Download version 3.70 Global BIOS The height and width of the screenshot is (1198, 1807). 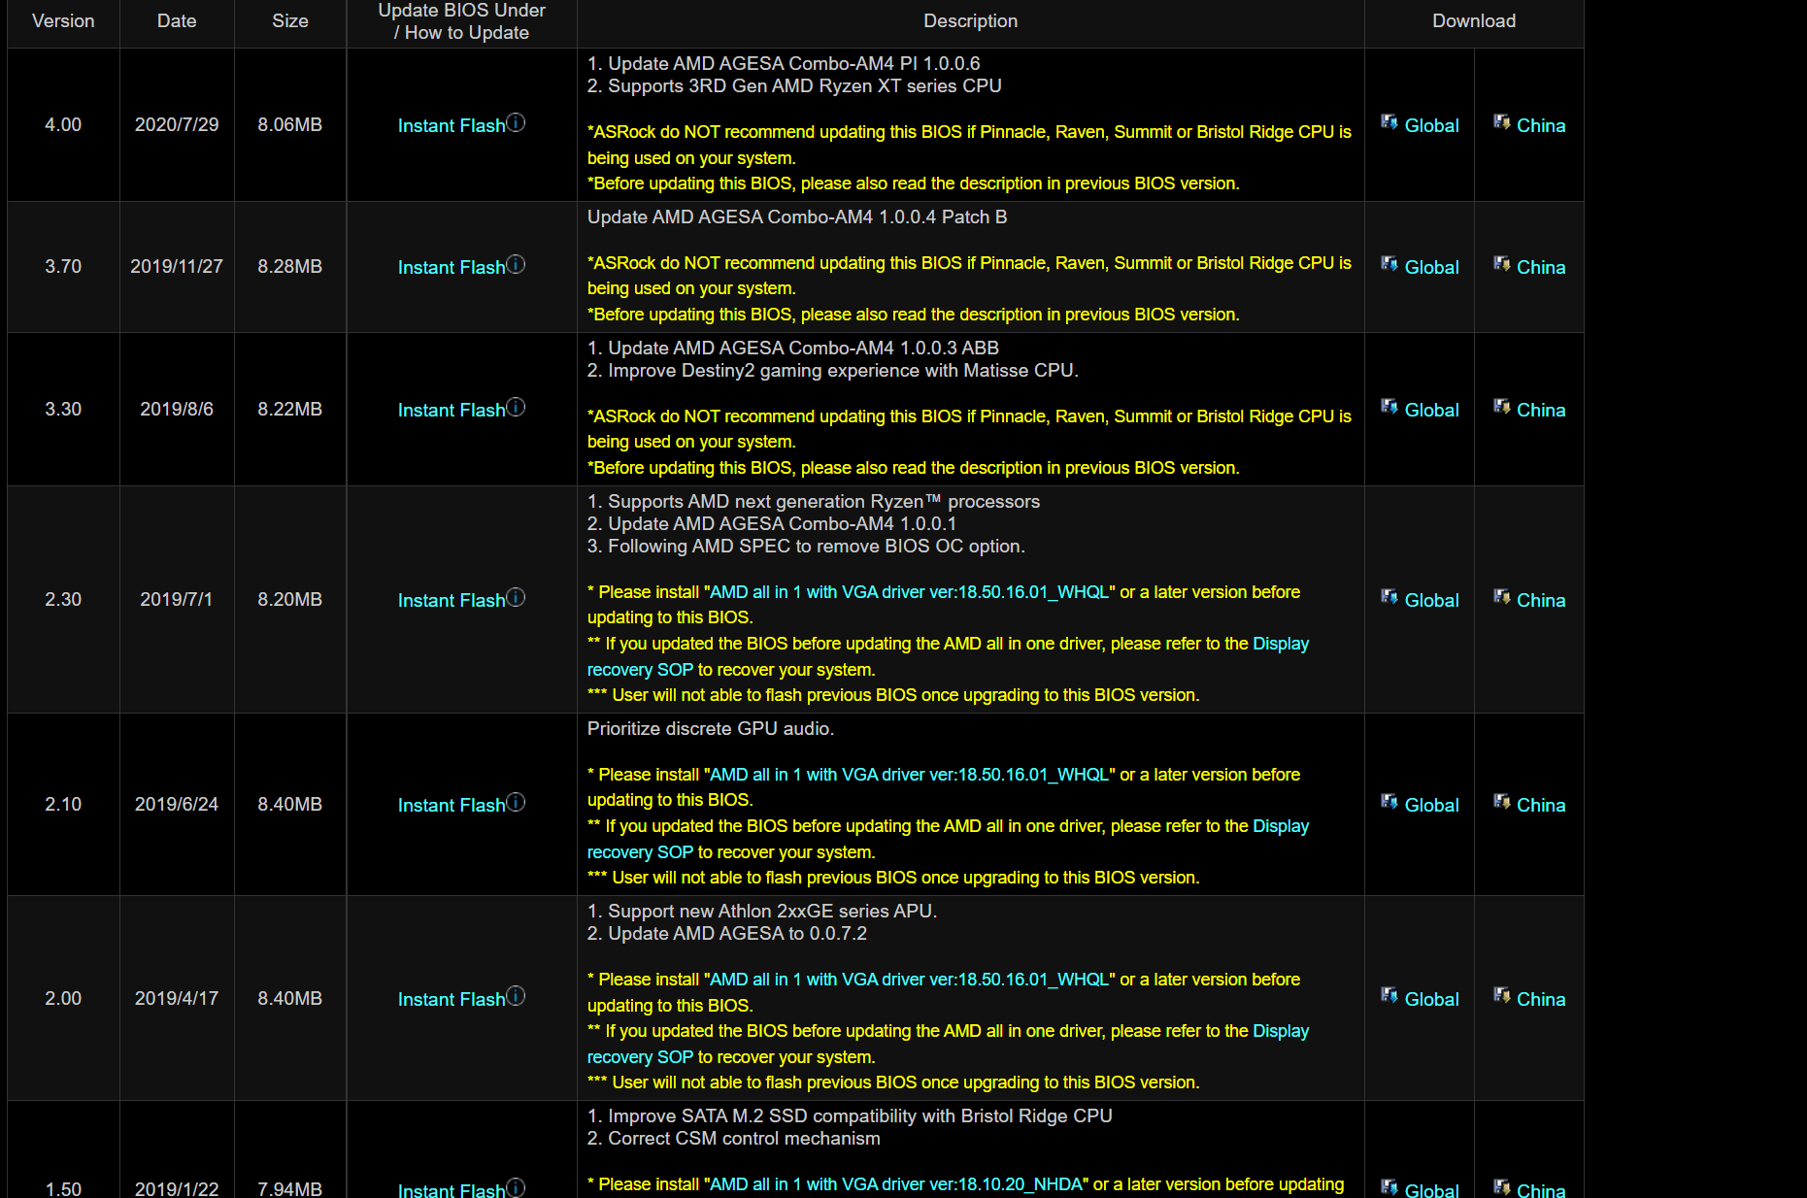pyautogui.click(x=1431, y=267)
